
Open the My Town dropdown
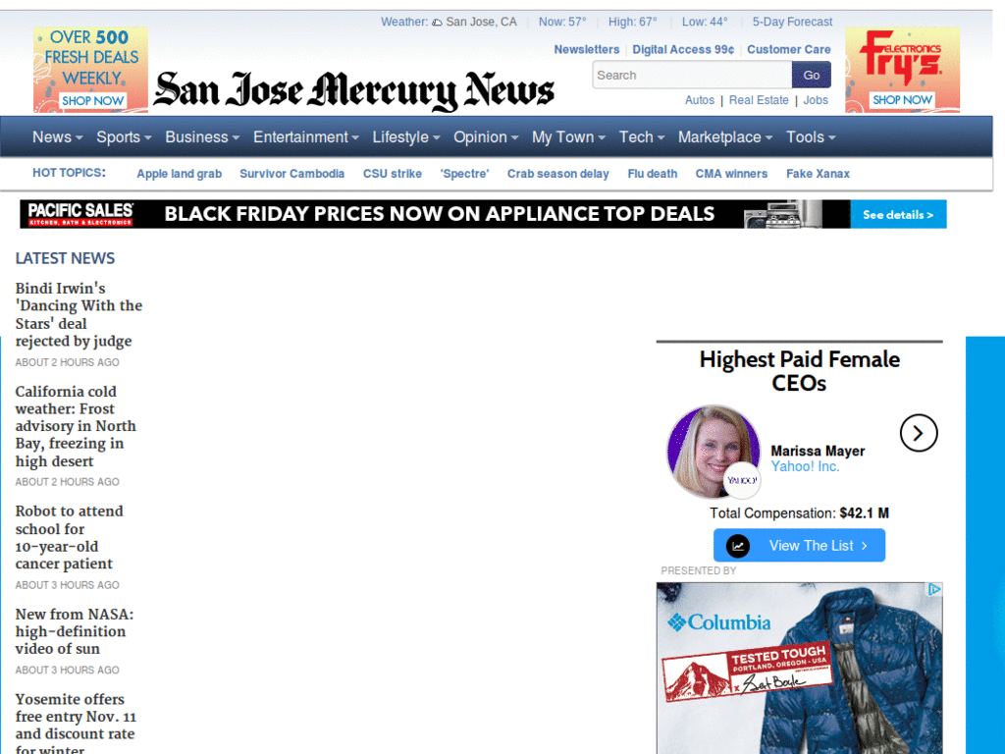[x=568, y=137]
